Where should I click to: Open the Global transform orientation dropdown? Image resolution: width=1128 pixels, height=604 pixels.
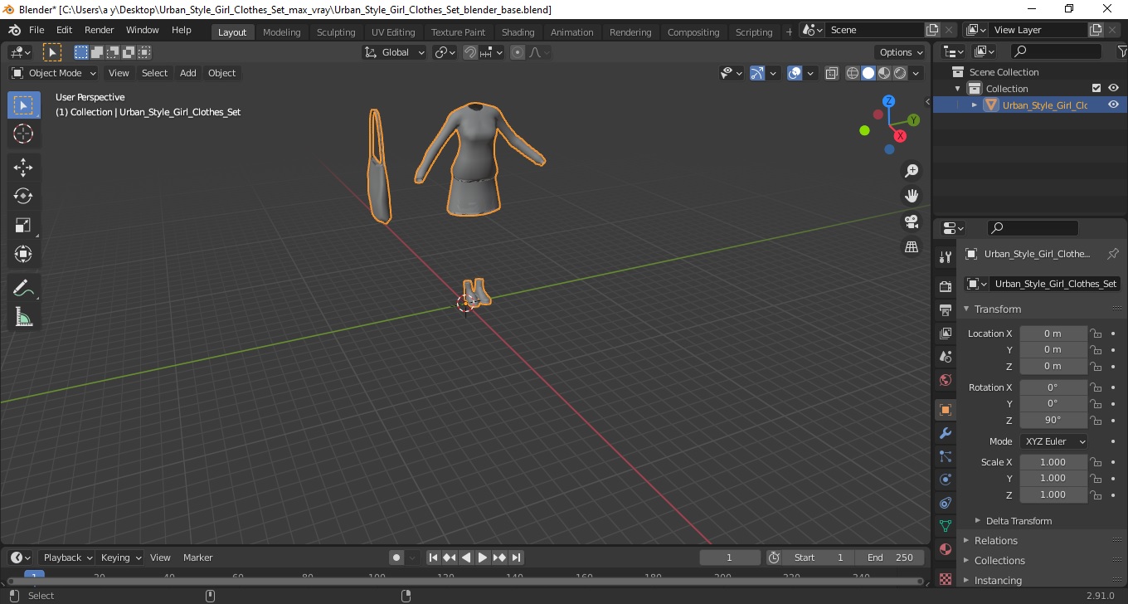[394, 52]
